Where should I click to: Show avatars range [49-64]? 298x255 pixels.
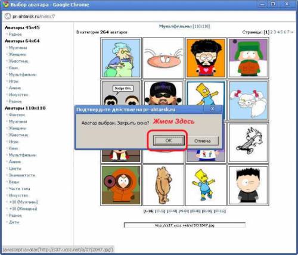[184, 211]
